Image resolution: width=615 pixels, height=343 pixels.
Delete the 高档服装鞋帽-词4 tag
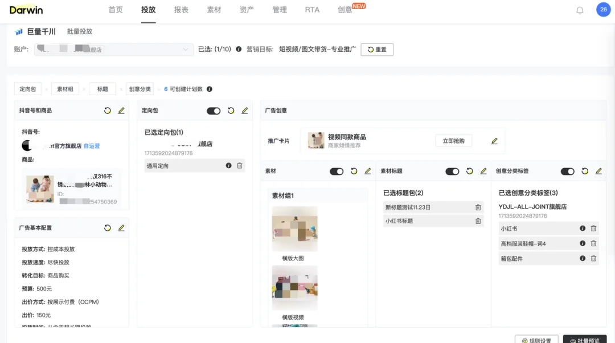[x=593, y=243]
